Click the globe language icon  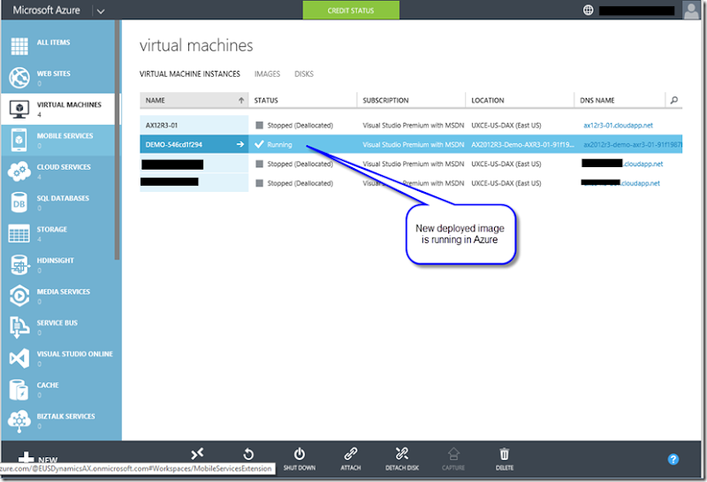tap(589, 11)
